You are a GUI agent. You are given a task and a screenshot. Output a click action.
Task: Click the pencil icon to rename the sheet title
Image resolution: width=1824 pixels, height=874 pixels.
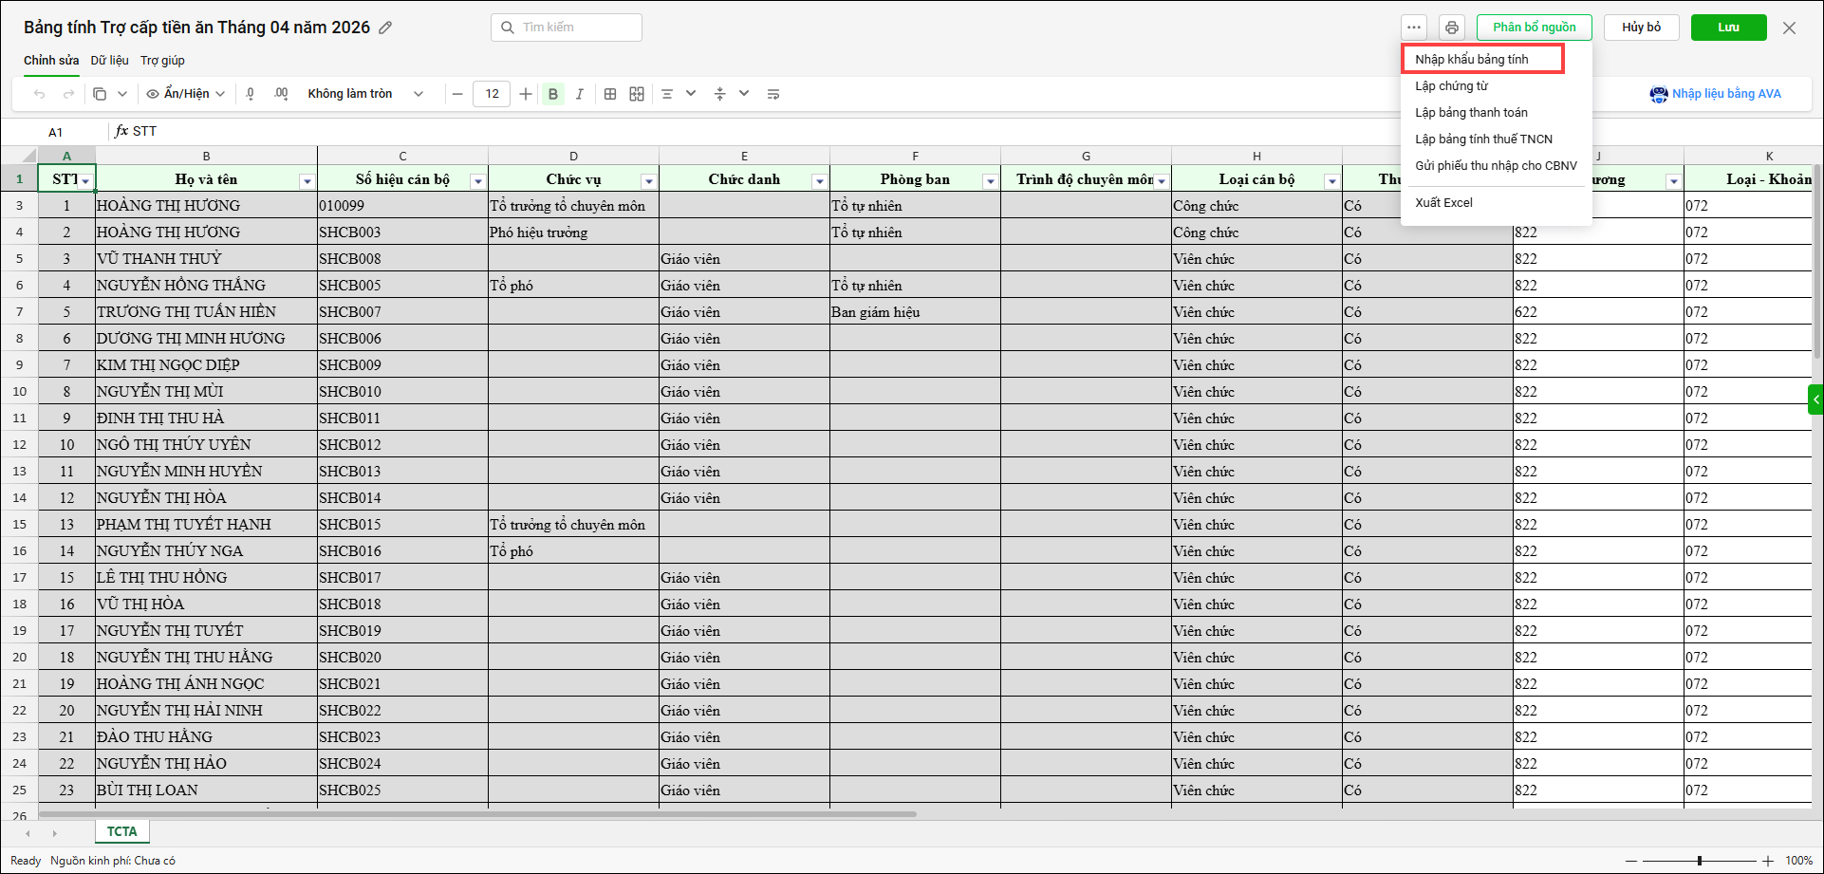click(385, 28)
